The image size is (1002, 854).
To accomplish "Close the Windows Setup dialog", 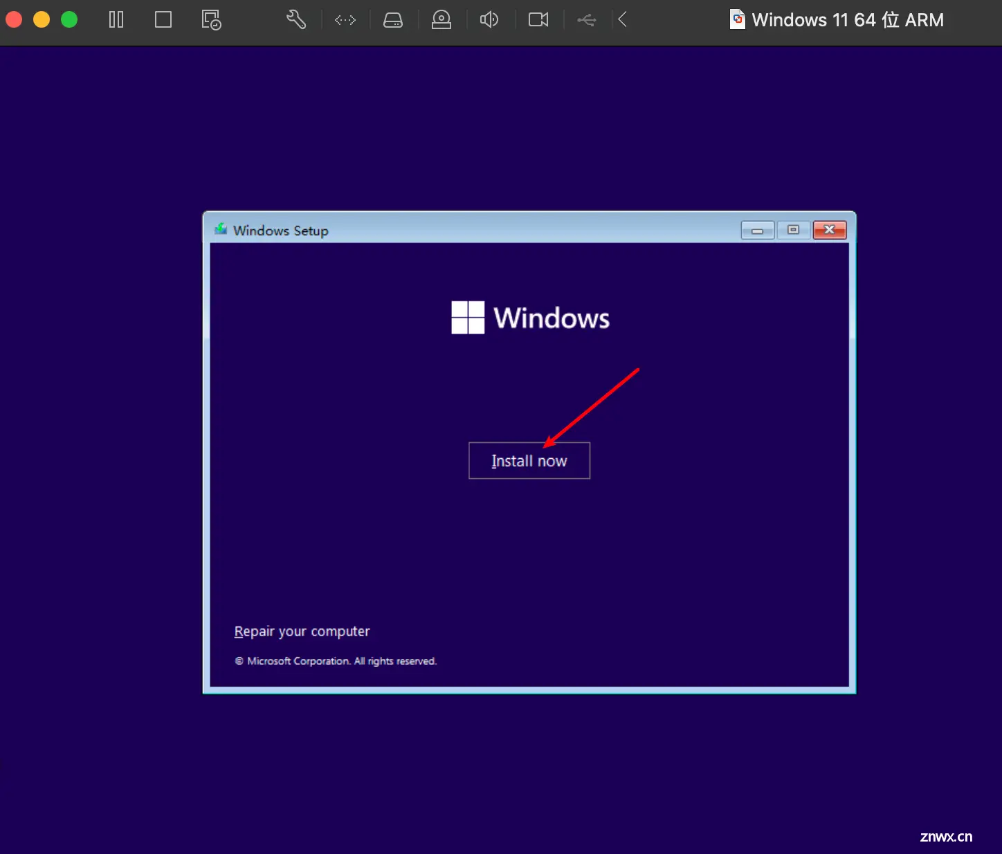I will coord(830,230).
